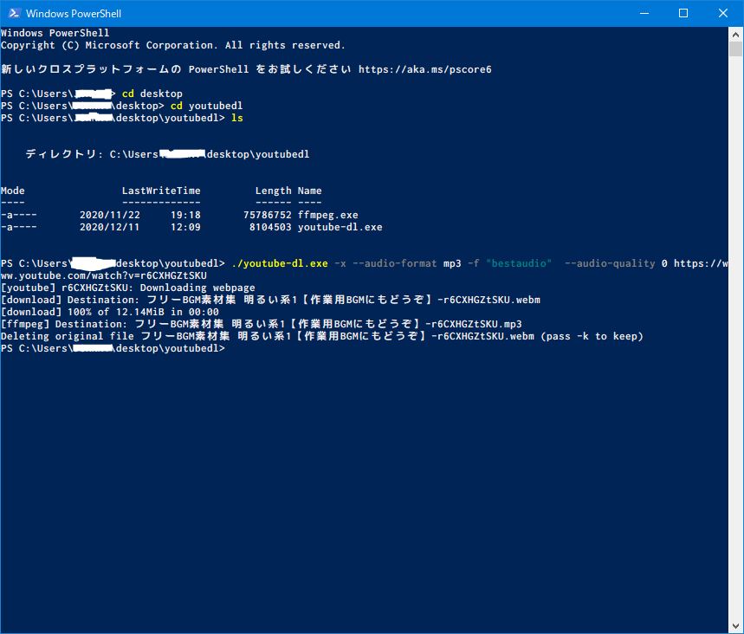
Task: Maximize the Windows PowerShell window
Action: pyautogui.click(x=683, y=13)
